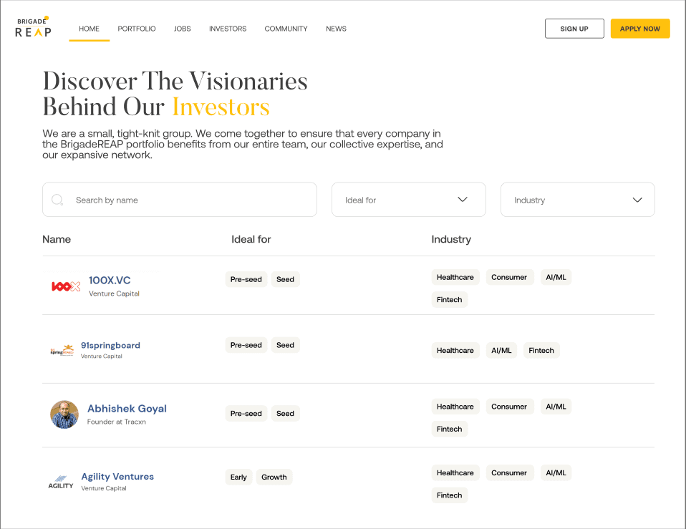Click Fintech tag in Abhishek Goyal row
Screen dimensions: 686x529
click(x=449, y=429)
